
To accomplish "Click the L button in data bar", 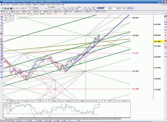I will coord(6,14).
